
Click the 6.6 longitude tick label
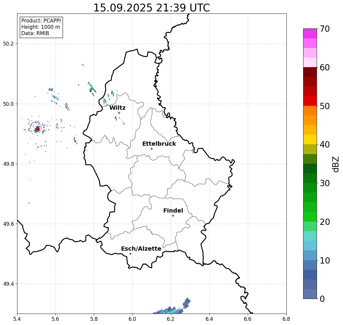248,319
